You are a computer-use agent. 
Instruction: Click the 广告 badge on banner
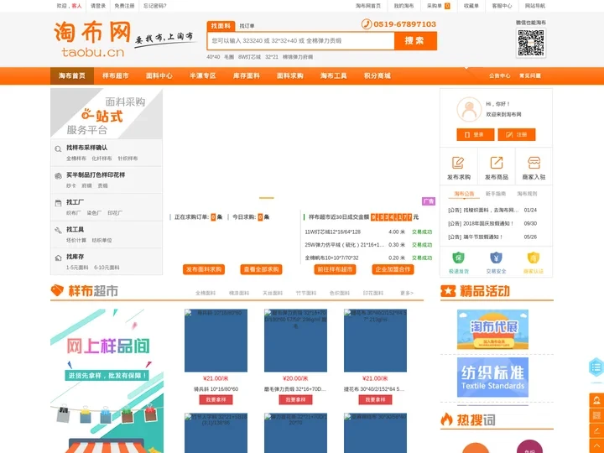click(x=429, y=201)
